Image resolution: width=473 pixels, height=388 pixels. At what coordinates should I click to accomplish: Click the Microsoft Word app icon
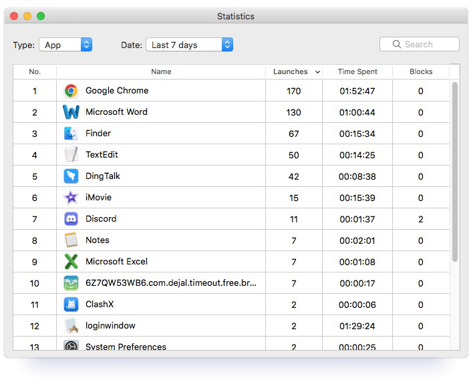tap(71, 112)
